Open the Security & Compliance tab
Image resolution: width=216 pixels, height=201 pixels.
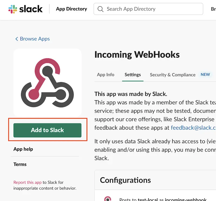point(173,75)
